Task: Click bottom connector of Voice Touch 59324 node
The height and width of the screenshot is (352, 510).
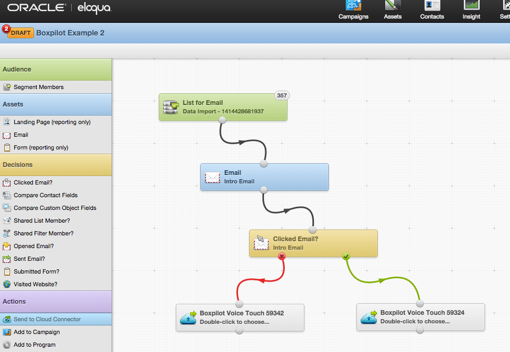Action: (x=420, y=330)
